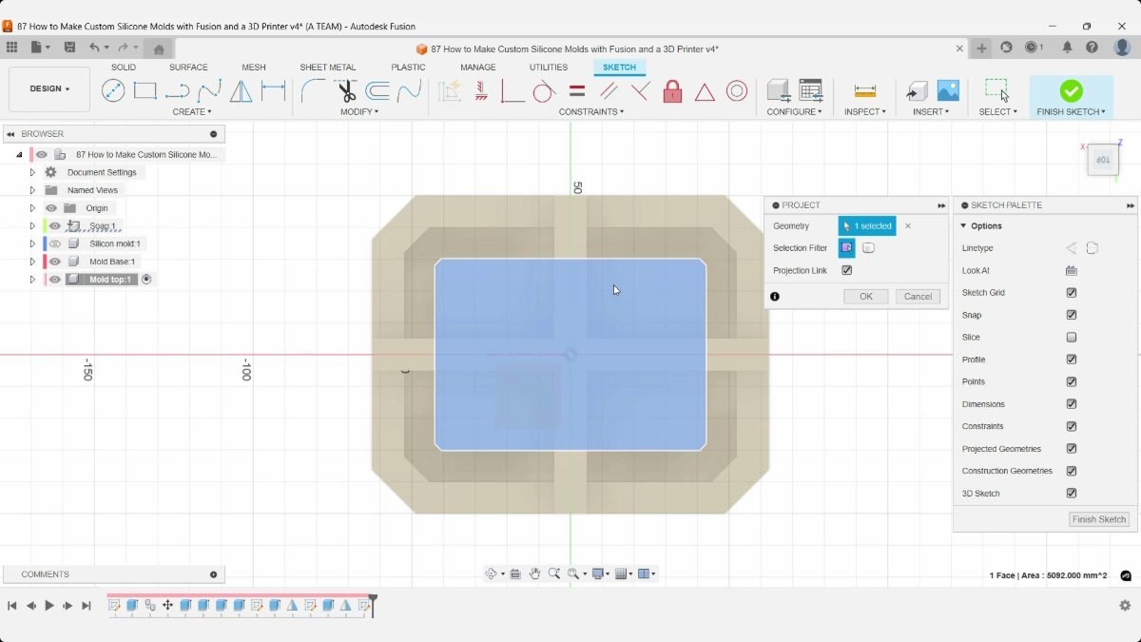Click the Insert image icon
1141x642 pixels.
948,90
